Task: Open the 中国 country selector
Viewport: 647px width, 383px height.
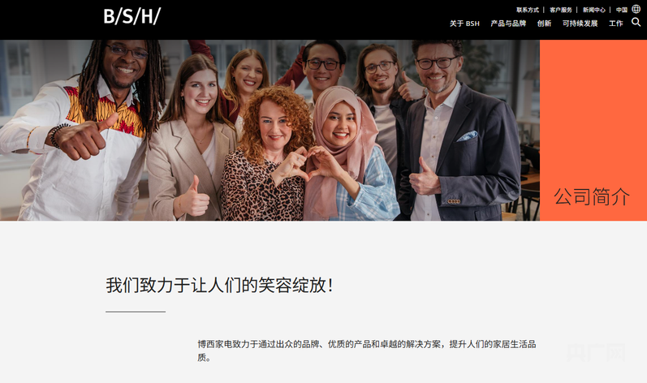Action: point(621,10)
